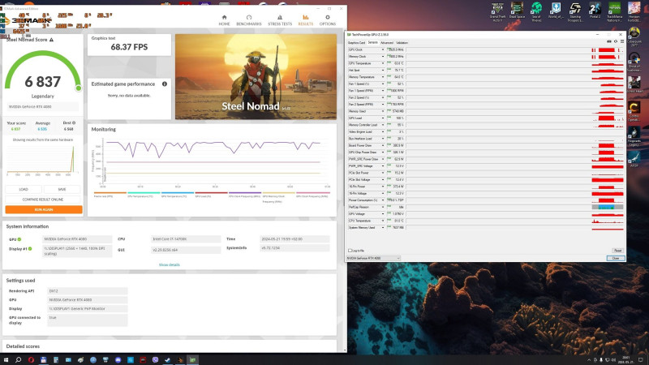Screen dimensions: 649x365
Task: Click the Close button in GPU-Z
Action: pyautogui.click(x=616, y=258)
